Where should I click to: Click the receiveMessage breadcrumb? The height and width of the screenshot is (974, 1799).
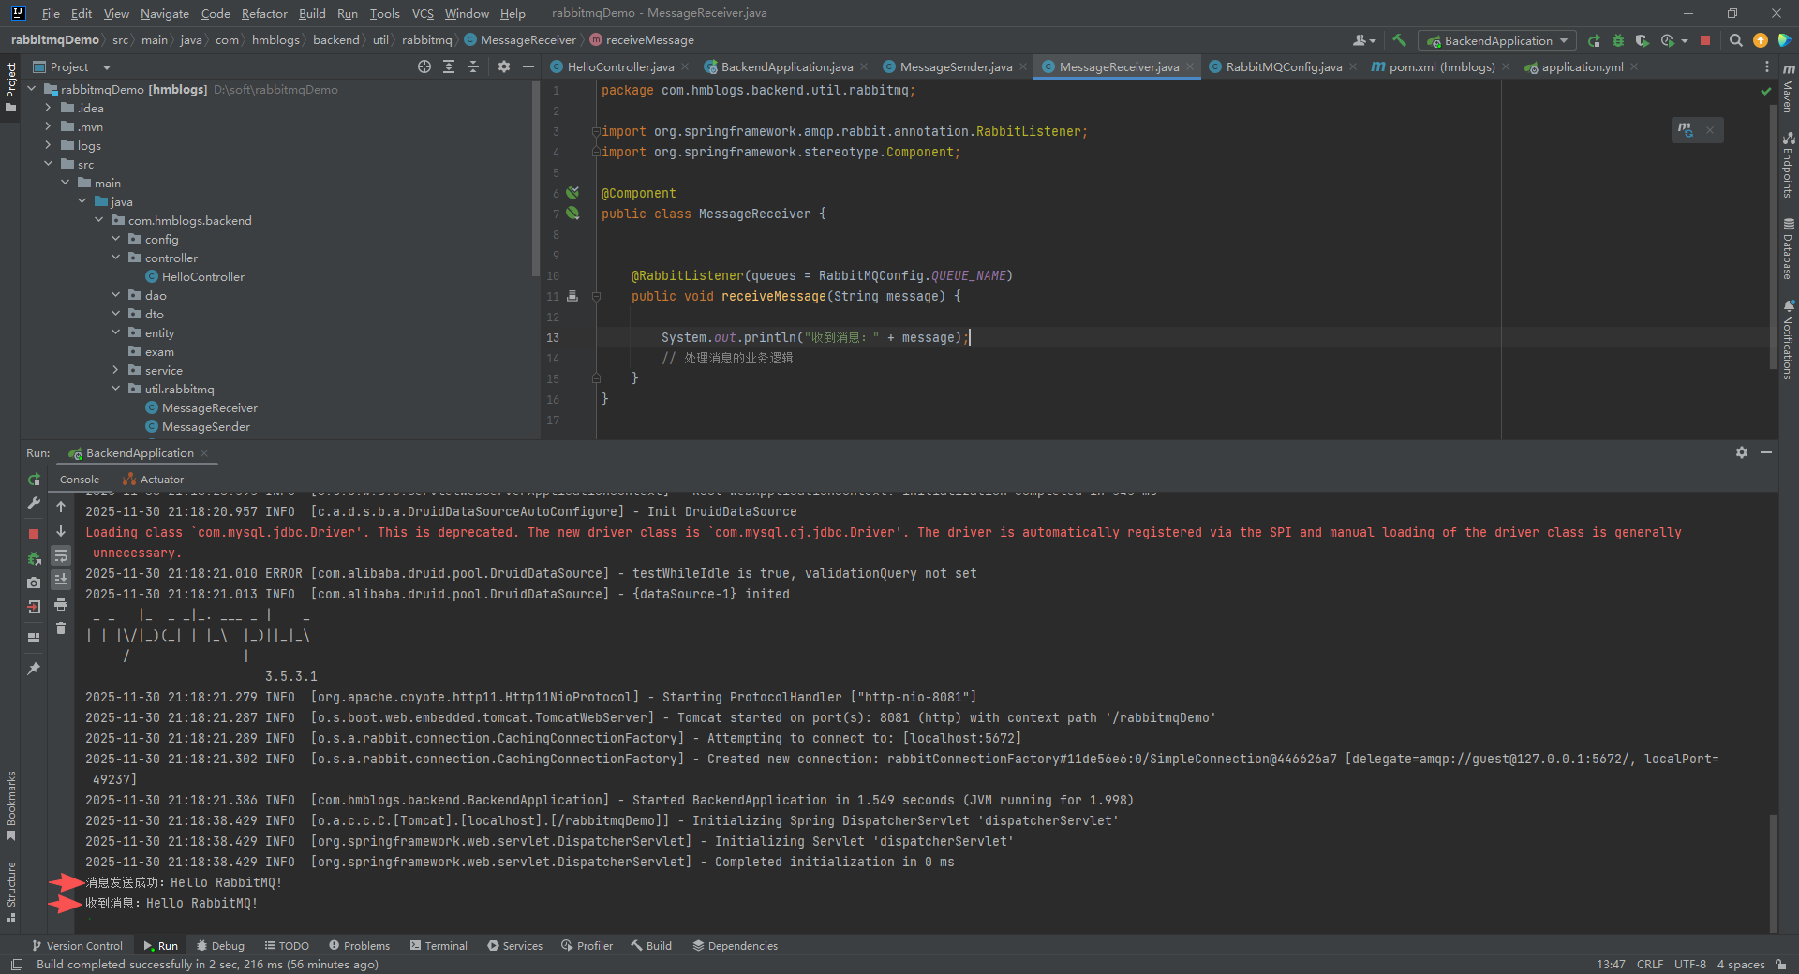(x=642, y=40)
